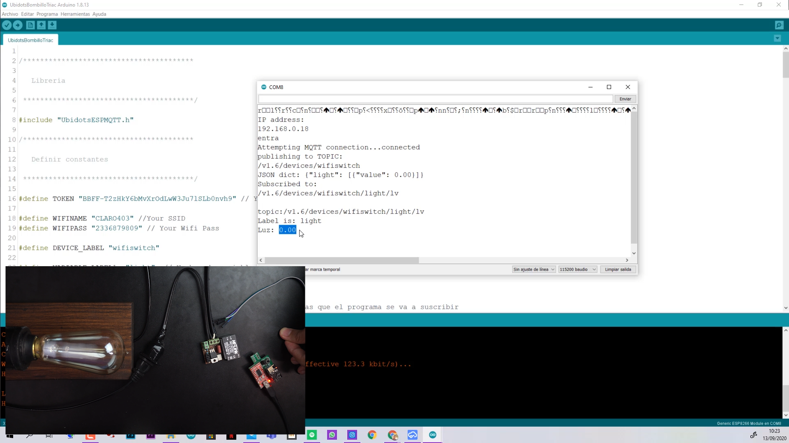Click the Save sketch down-arrow icon
This screenshot has height=443, width=789.
point(52,25)
